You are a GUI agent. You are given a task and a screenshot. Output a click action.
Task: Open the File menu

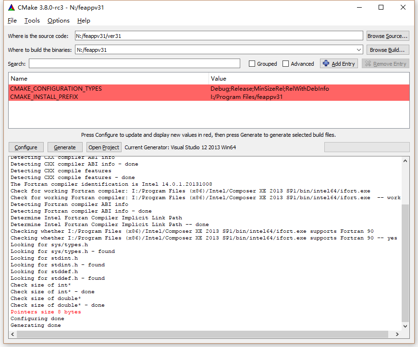12,21
